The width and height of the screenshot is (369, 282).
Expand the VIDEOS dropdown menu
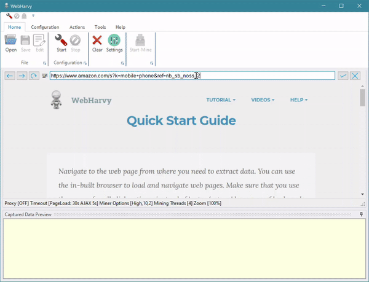263,100
